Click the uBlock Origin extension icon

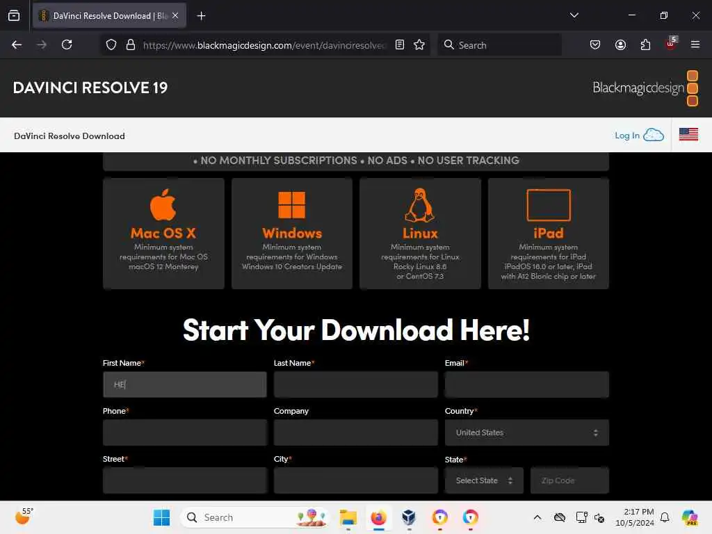pyautogui.click(x=671, y=44)
